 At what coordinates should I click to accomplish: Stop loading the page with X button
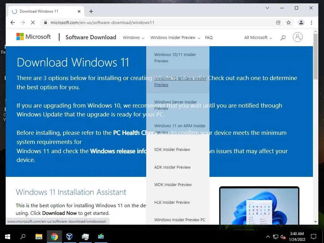click(33, 22)
